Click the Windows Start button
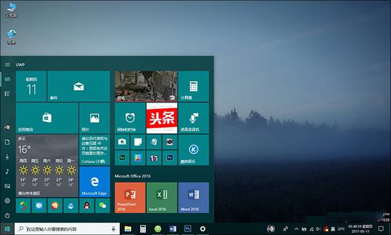Screen dimensions: 391x235 7,228
